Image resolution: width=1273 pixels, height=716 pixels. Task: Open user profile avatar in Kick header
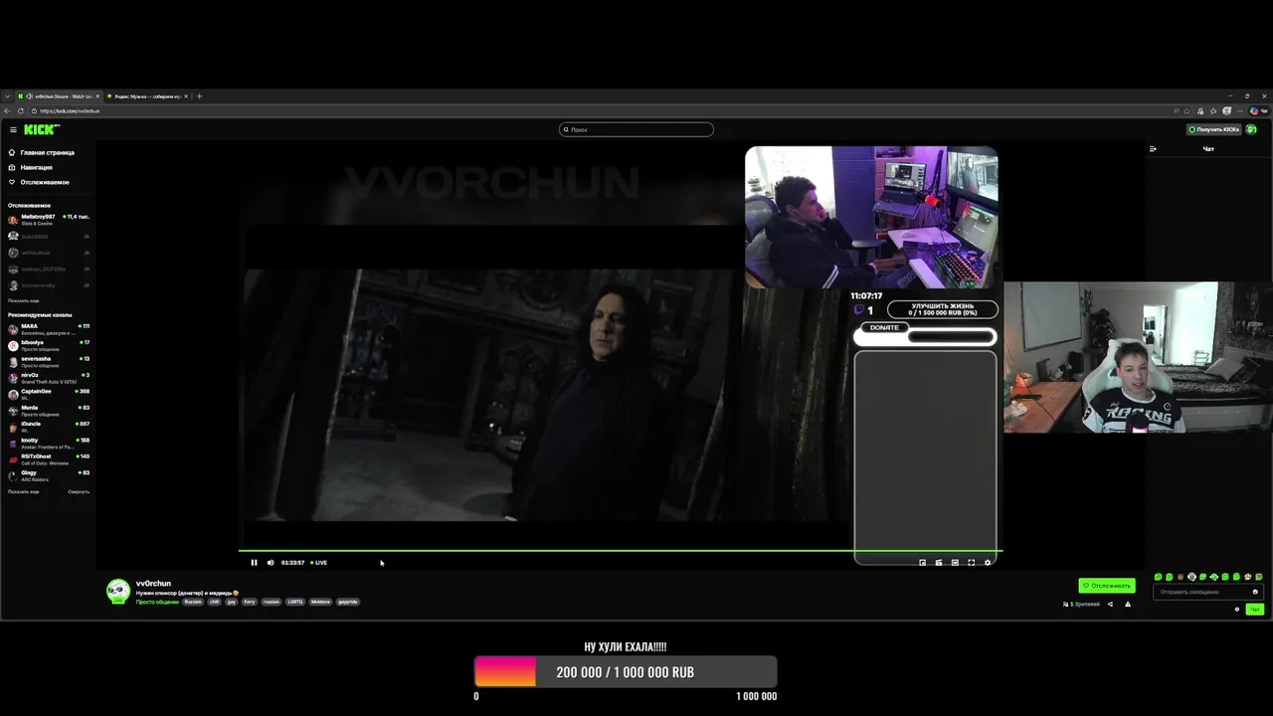(1252, 129)
